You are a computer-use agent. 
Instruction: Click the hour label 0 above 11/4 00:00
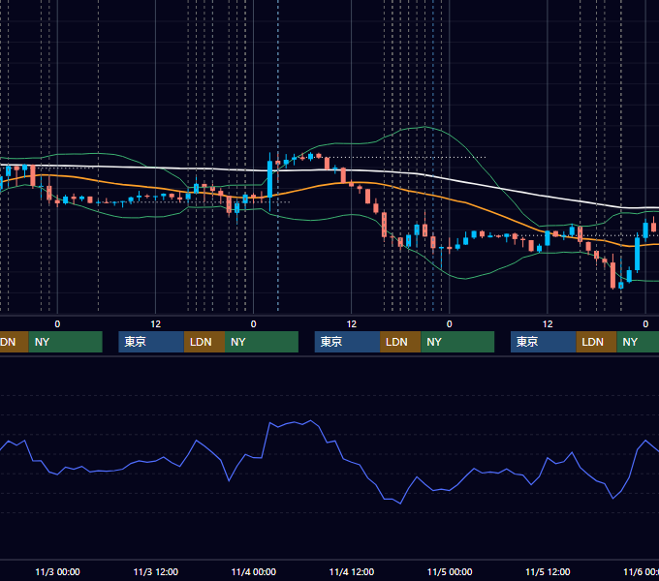coord(254,324)
